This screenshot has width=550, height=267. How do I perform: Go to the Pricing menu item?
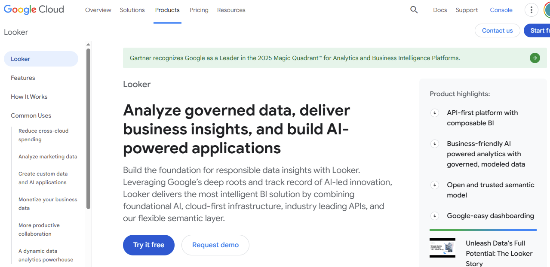[199, 10]
